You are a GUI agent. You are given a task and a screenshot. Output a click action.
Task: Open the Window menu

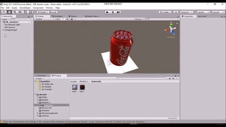pyautogui.click(x=49, y=8)
